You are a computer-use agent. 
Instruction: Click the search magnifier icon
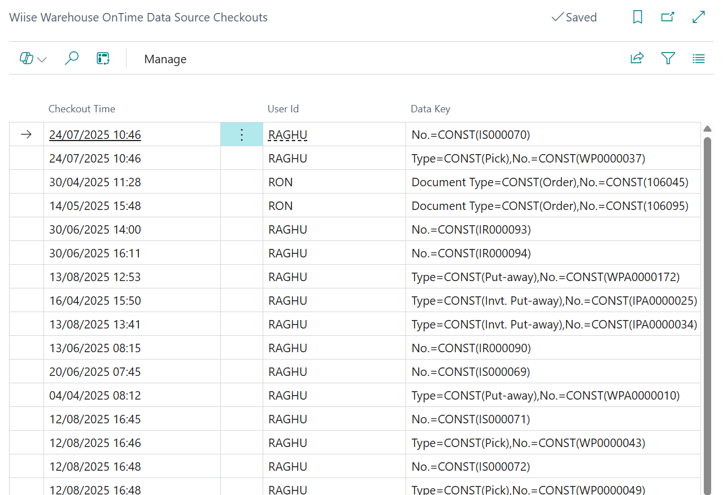[x=72, y=58]
